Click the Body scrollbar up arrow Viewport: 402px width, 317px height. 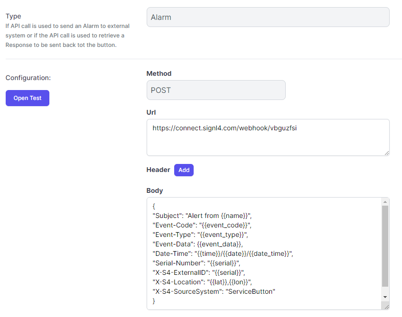pyautogui.click(x=385, y=202)
